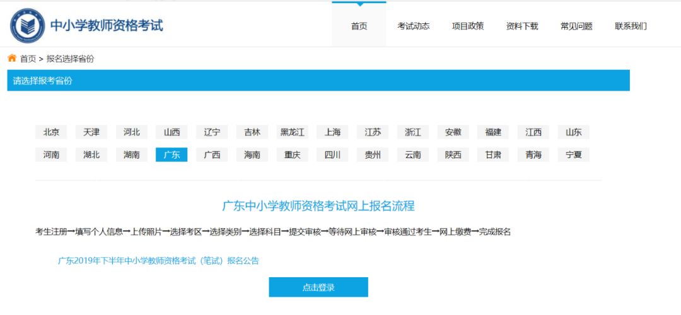Open the 联系我们 menu item
This screenshot has height=315, width=681.
[631, 26]
